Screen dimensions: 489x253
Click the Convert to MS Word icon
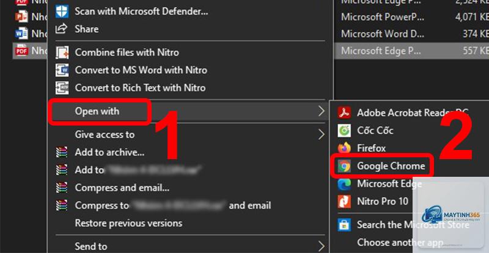tap(62, 70)
